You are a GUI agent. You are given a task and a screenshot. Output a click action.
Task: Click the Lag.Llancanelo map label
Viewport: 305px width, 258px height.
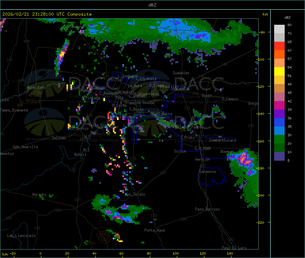coord(21,236)
